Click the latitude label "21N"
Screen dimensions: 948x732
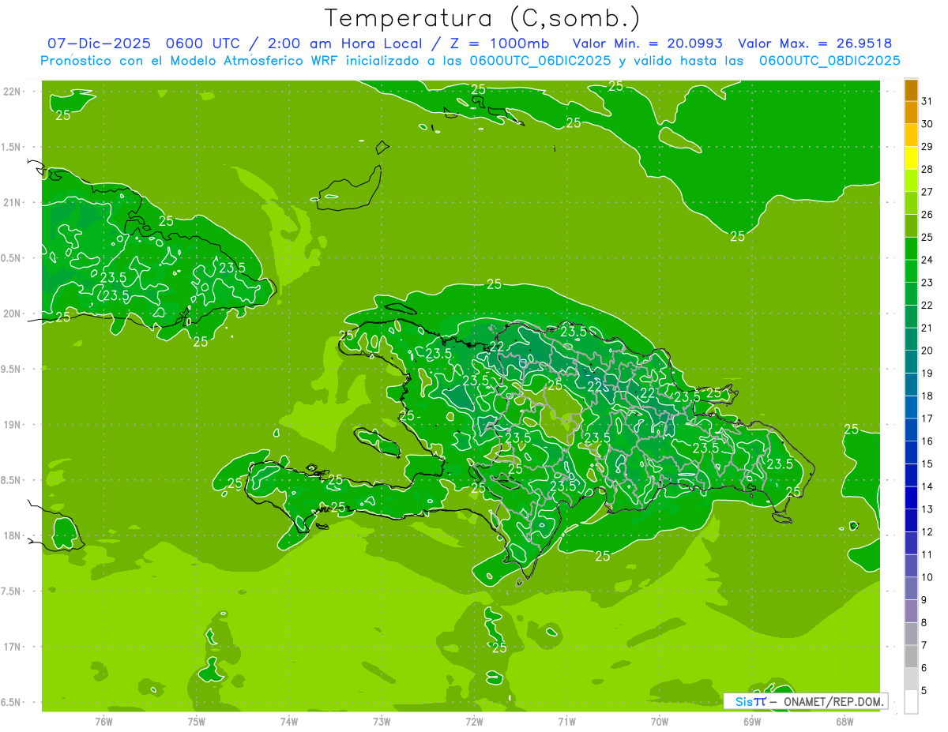tap(12, 202)
